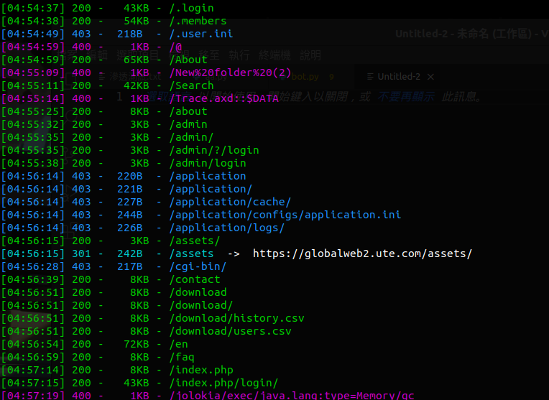
Task: Select the /.user.ini path entry
Action: [201, 34]
